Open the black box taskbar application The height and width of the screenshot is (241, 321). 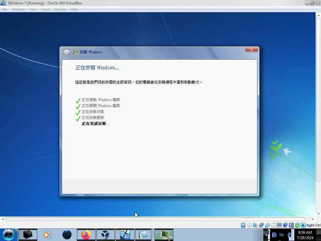tap(28, 235)
